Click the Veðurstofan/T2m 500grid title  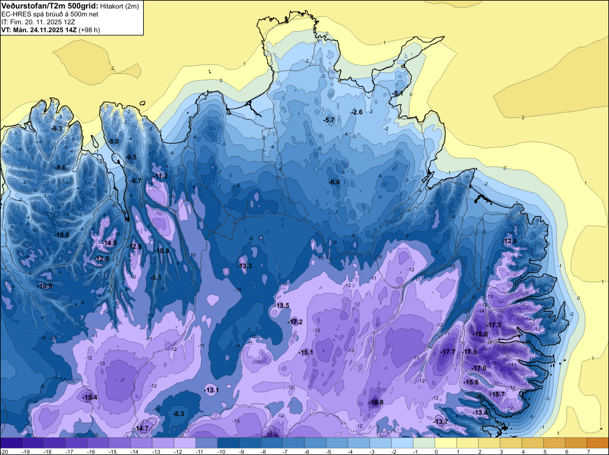point(49,5)
